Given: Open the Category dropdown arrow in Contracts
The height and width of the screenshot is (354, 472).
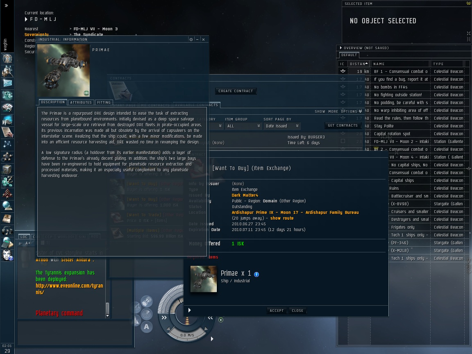Looking at the screenshot, I should pyautogui.click(x=220, y=126).
